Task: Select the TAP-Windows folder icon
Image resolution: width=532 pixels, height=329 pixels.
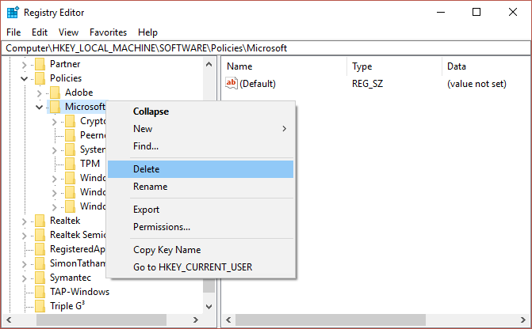Action: pos(40,292)
